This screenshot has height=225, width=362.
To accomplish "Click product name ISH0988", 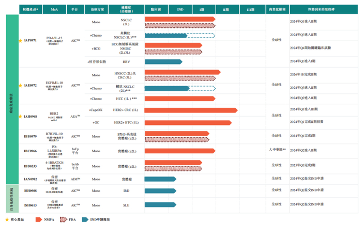I will [x=30, y=191].
